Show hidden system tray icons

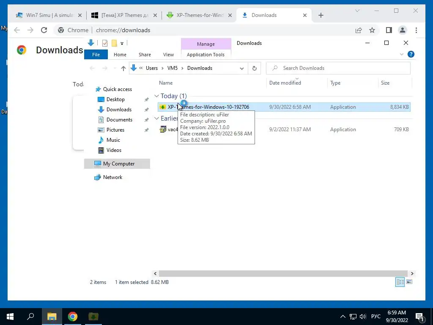[x=343, y=317]
